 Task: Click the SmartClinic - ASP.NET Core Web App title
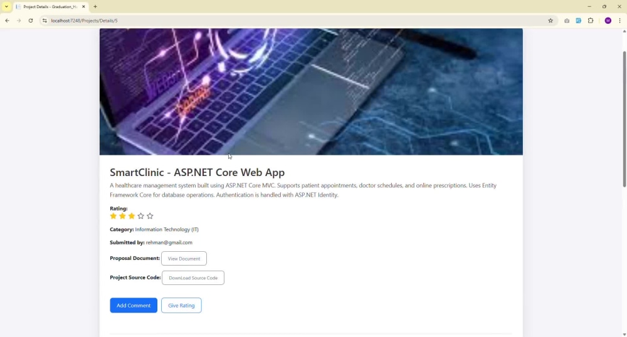pos(197,172)
